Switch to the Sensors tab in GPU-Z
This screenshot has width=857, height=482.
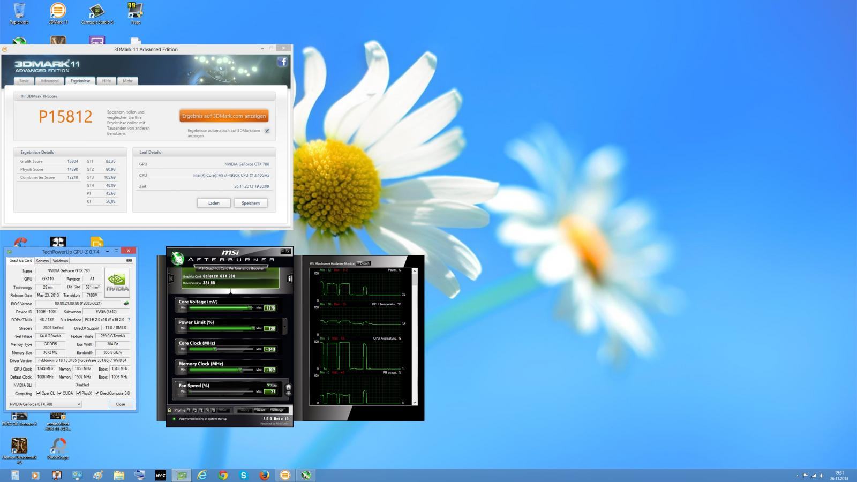tap(42, 261)
